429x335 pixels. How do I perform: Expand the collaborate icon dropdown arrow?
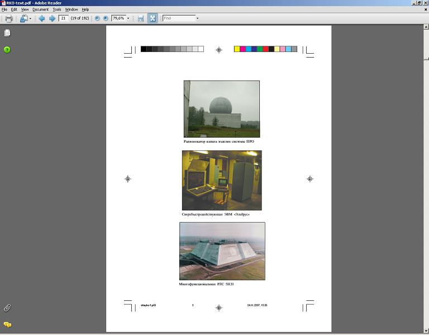click(x=31, y=18)
